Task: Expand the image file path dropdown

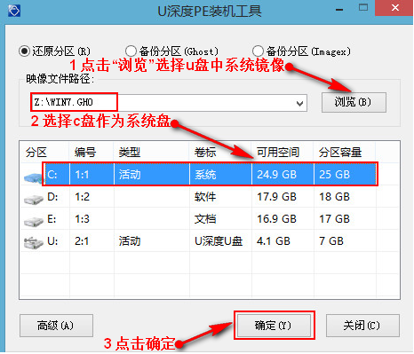Action: point(299,103)
